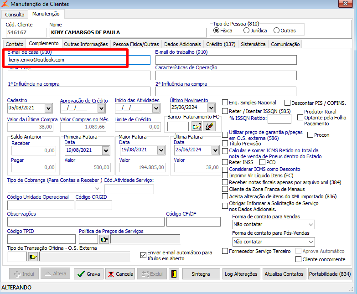The image size is (357, 294).
Task: Click Nome field KENY CAMARGOS DE PAULA
Action: [128, 32]
